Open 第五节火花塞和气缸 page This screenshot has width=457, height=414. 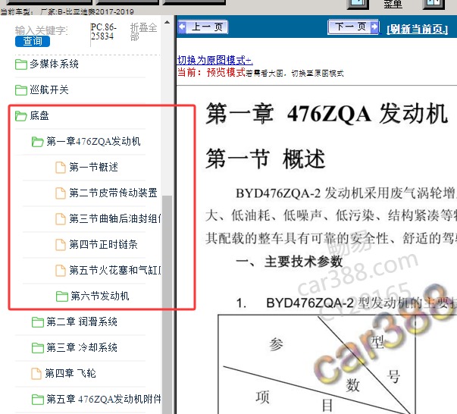(x=115, y=270)
